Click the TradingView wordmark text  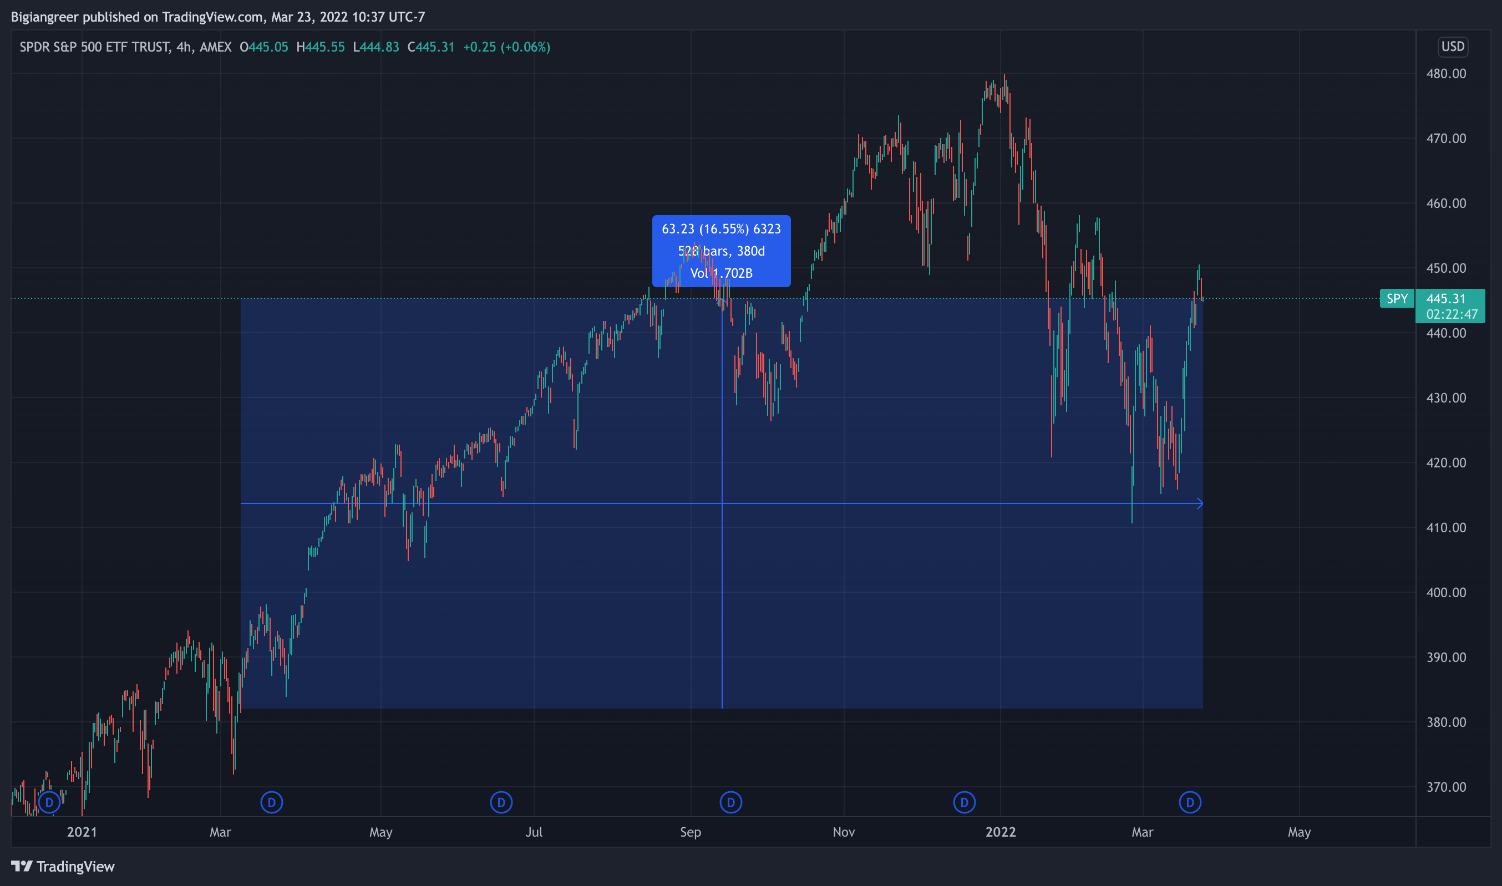point(75,866)
